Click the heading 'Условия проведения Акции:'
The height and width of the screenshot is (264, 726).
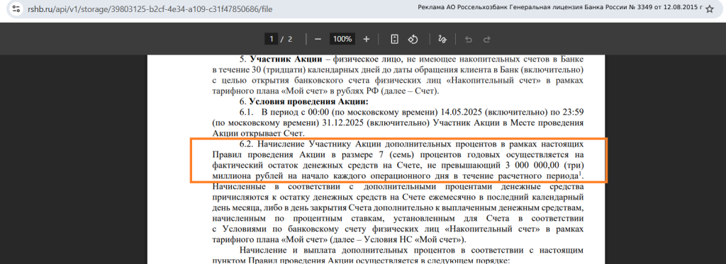point(308,101)
